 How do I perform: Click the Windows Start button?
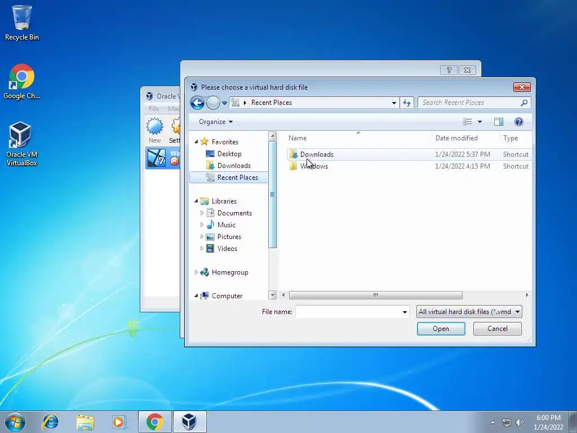(x=15, y=422)
